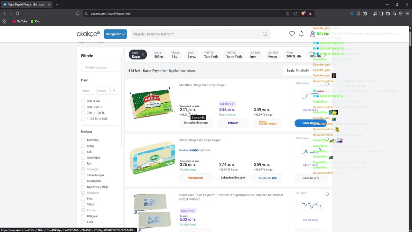The image size is (412, 232).
Task: Open the Kategoriler dropdown
Action: [x=115, y=34]
